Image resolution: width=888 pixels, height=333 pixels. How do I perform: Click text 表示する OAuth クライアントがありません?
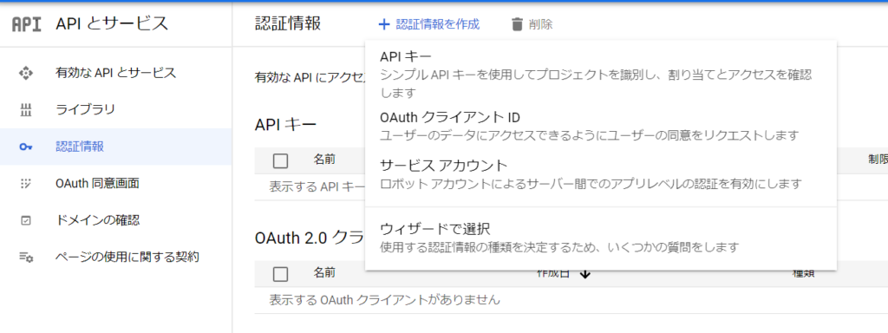pyautogui.click(x=384, y=299)
